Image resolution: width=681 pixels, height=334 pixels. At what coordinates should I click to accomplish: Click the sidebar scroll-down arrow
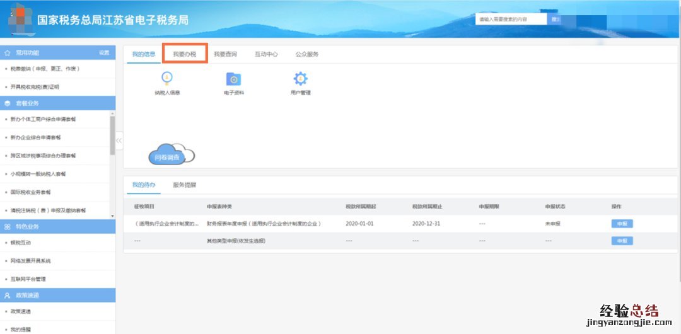pos(113,216)
